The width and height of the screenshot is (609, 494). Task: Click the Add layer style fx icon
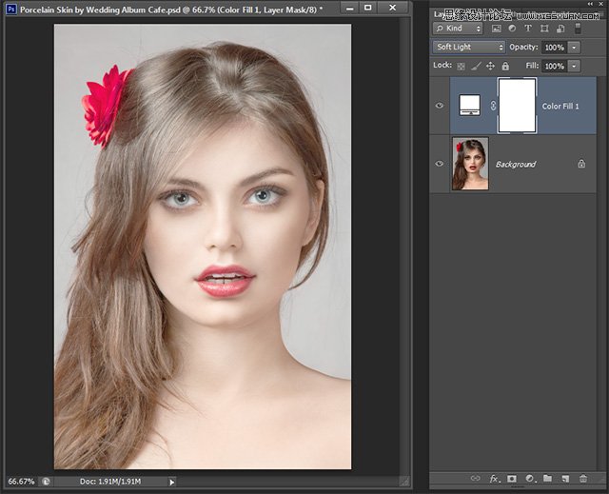(x=495, y=478)
